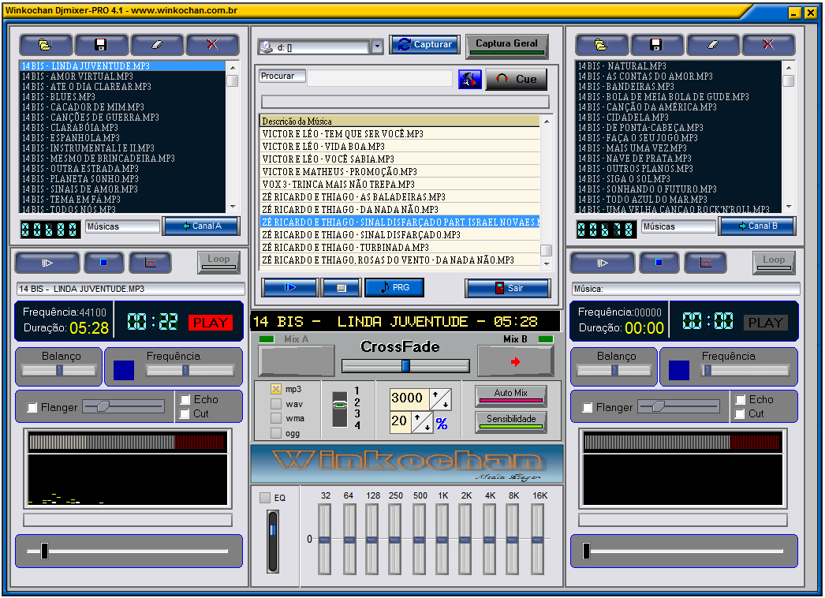Click the Mix B red arrow button
The image size is (825, 598).
point(516,361)
